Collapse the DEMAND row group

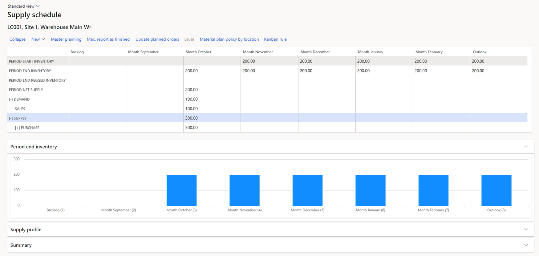(11, 99)
